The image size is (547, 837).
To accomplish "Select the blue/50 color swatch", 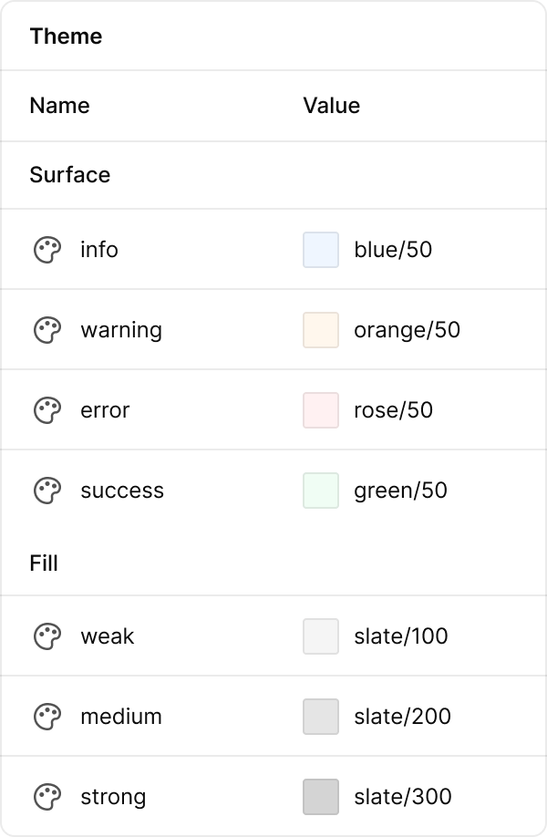I will [x=321, y=250].
